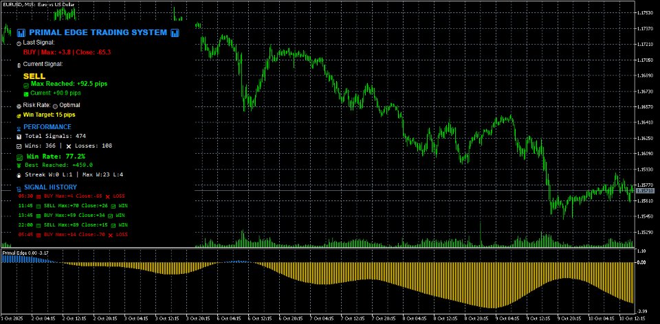
Task: Click the X icon beside Losses: 108
Action: pos(69,146)
